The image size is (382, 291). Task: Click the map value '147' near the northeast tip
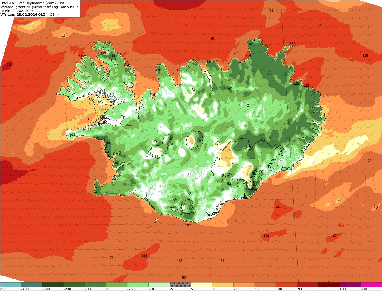click(292, 43)
